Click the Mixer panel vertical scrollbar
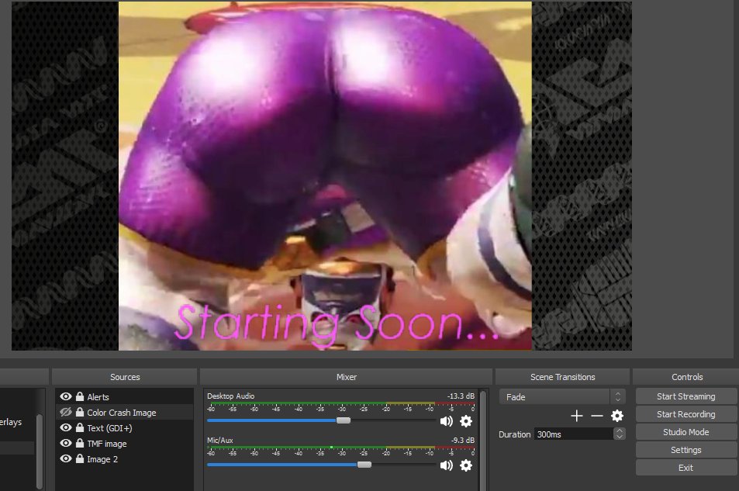 tap(483, 441)
